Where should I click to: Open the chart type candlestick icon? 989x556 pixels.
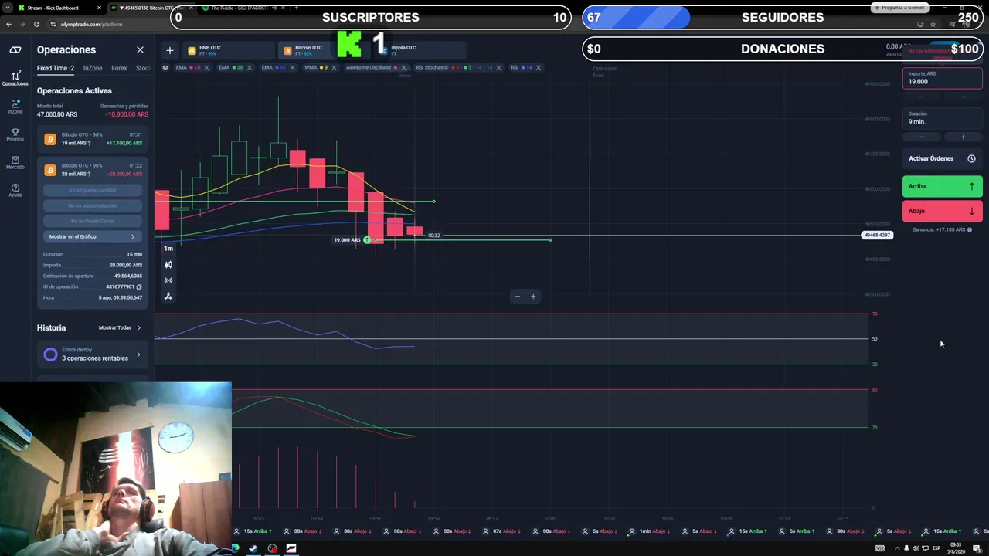[168, 265]
